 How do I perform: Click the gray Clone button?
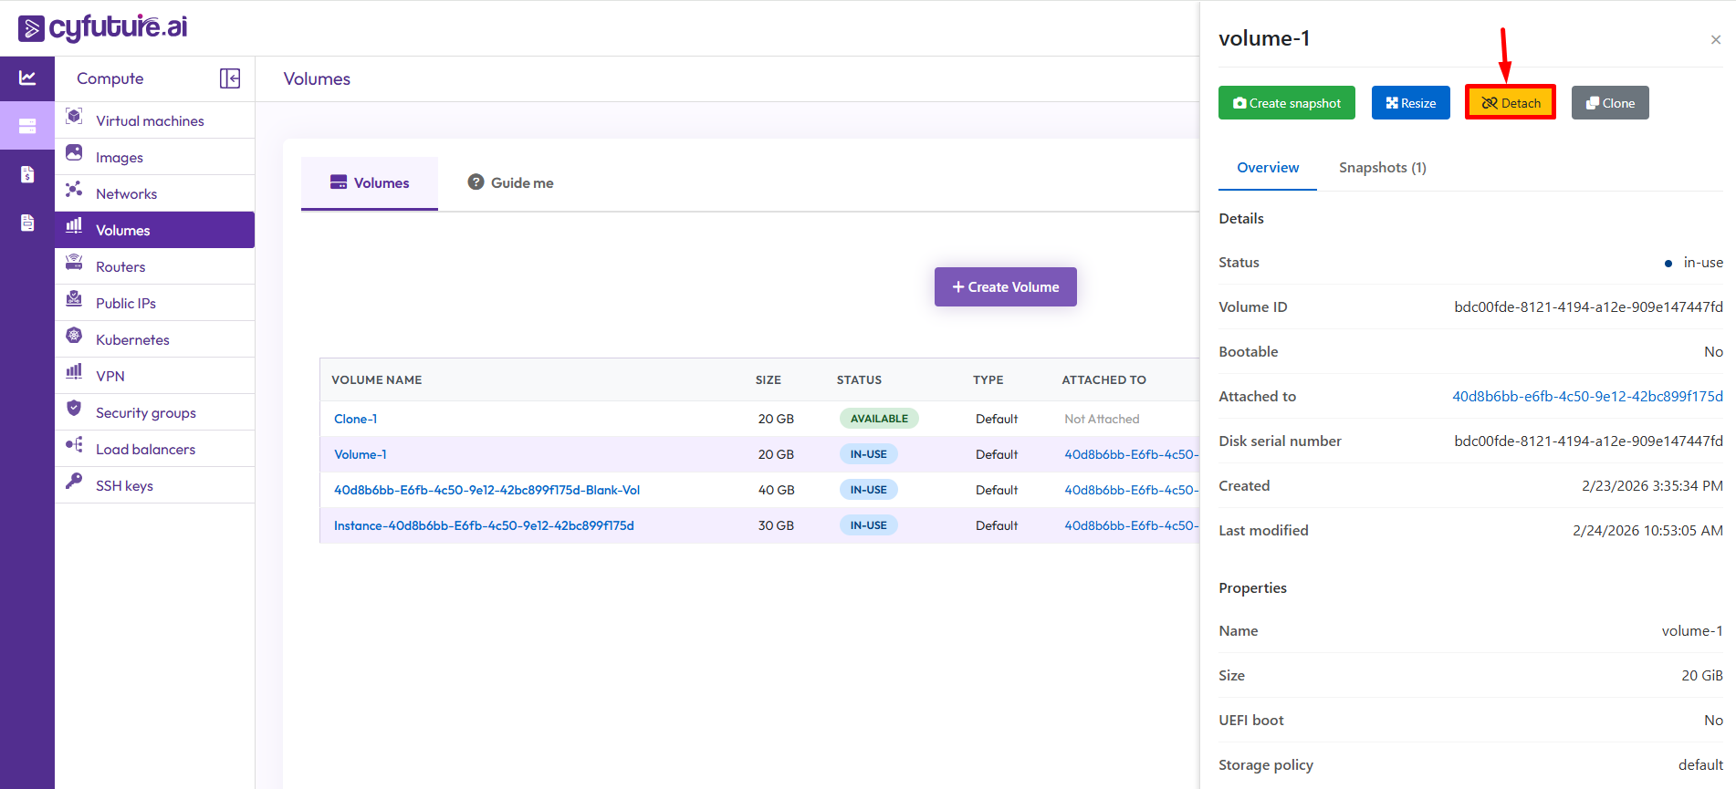click(1609, 103)
